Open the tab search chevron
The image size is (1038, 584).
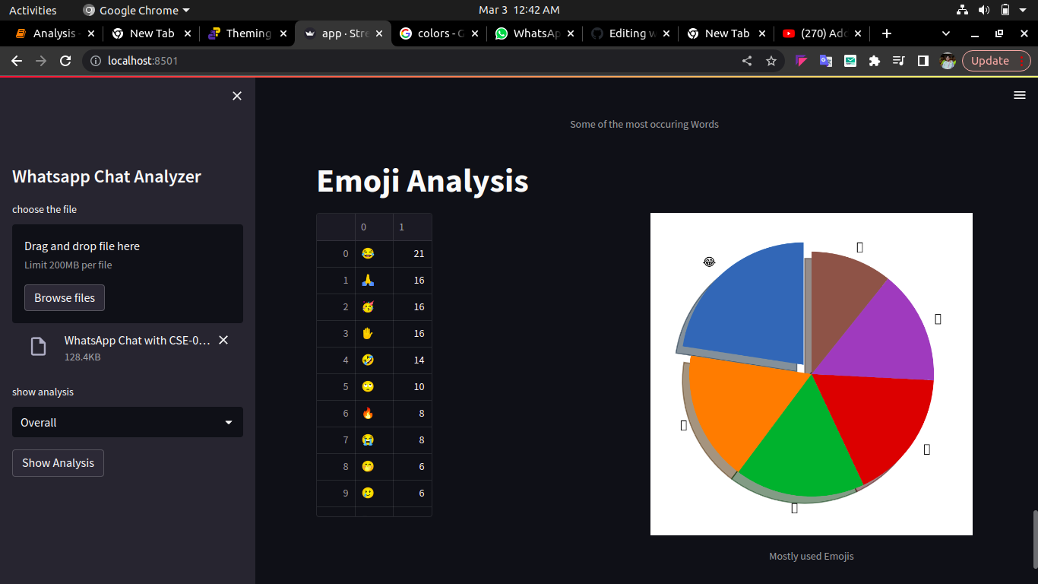tap(945, 33)
